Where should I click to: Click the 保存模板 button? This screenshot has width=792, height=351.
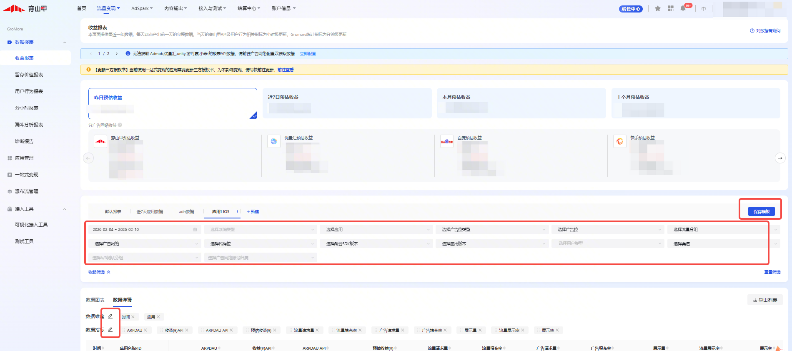pyautogui.click(x=761, y=212)
